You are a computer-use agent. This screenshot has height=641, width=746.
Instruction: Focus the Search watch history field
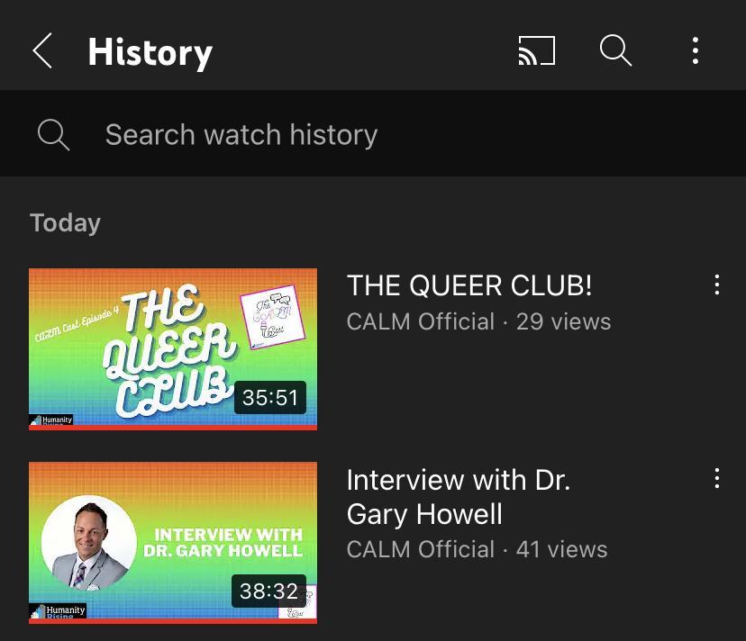[373, 133]
